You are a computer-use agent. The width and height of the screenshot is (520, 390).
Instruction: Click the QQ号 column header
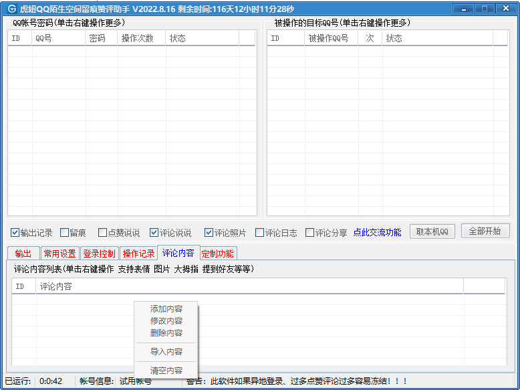[x=59, y=38]
